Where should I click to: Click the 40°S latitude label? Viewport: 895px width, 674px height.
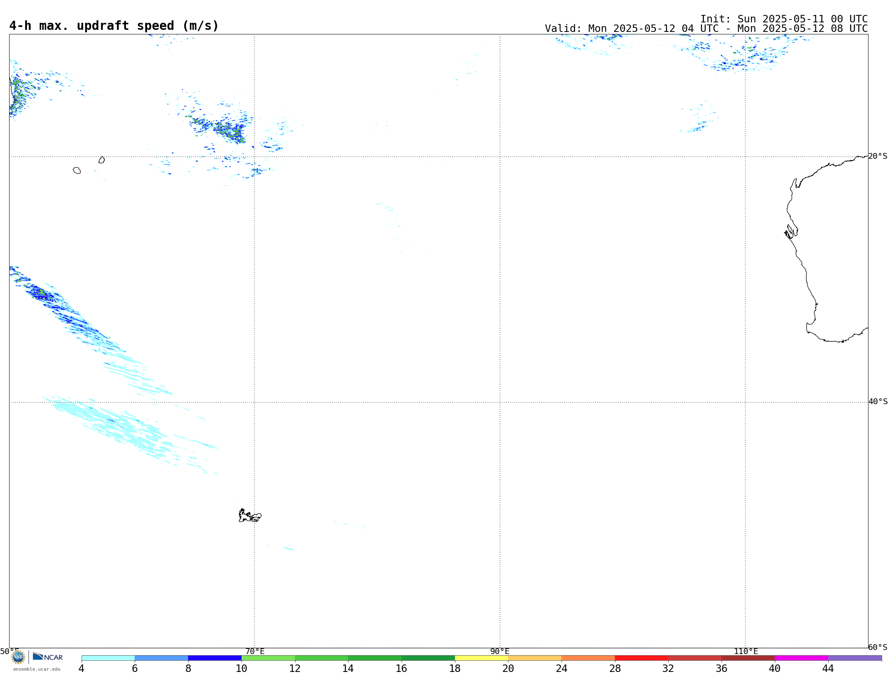tap(878, 402)
